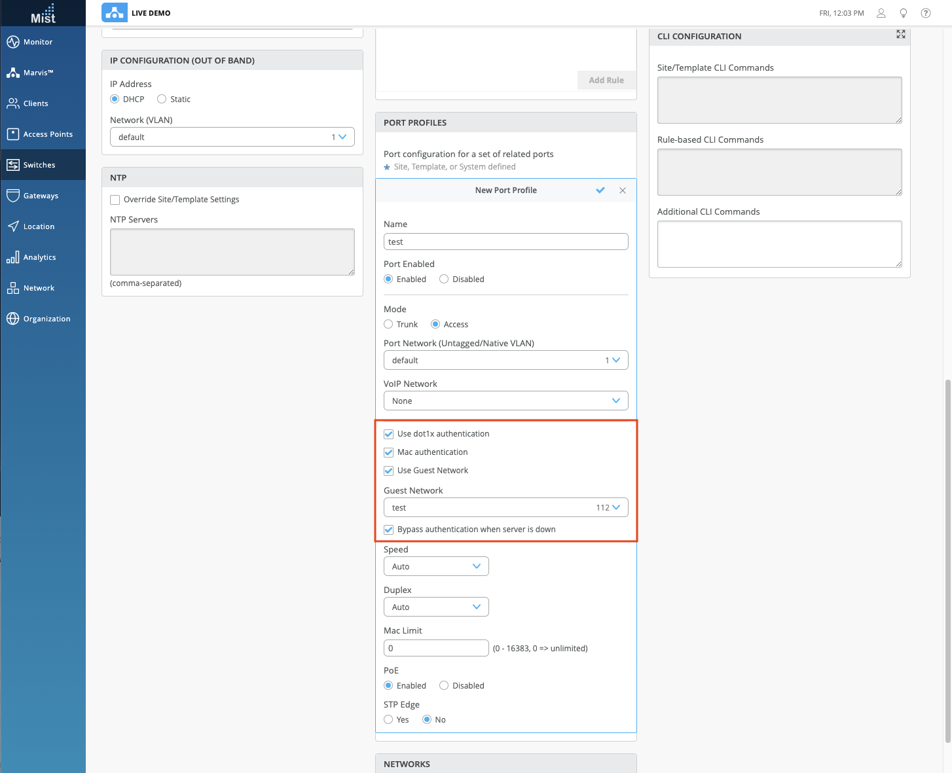
Task: Confirm New Port Profile with checkmark
Action: click(600, 190)
